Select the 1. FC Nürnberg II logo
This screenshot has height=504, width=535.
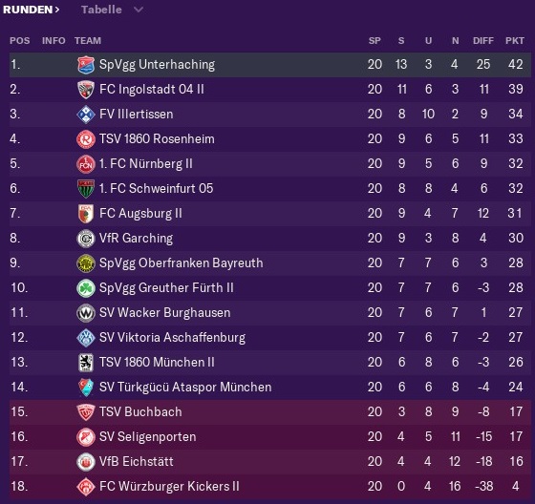pos(86,164)
